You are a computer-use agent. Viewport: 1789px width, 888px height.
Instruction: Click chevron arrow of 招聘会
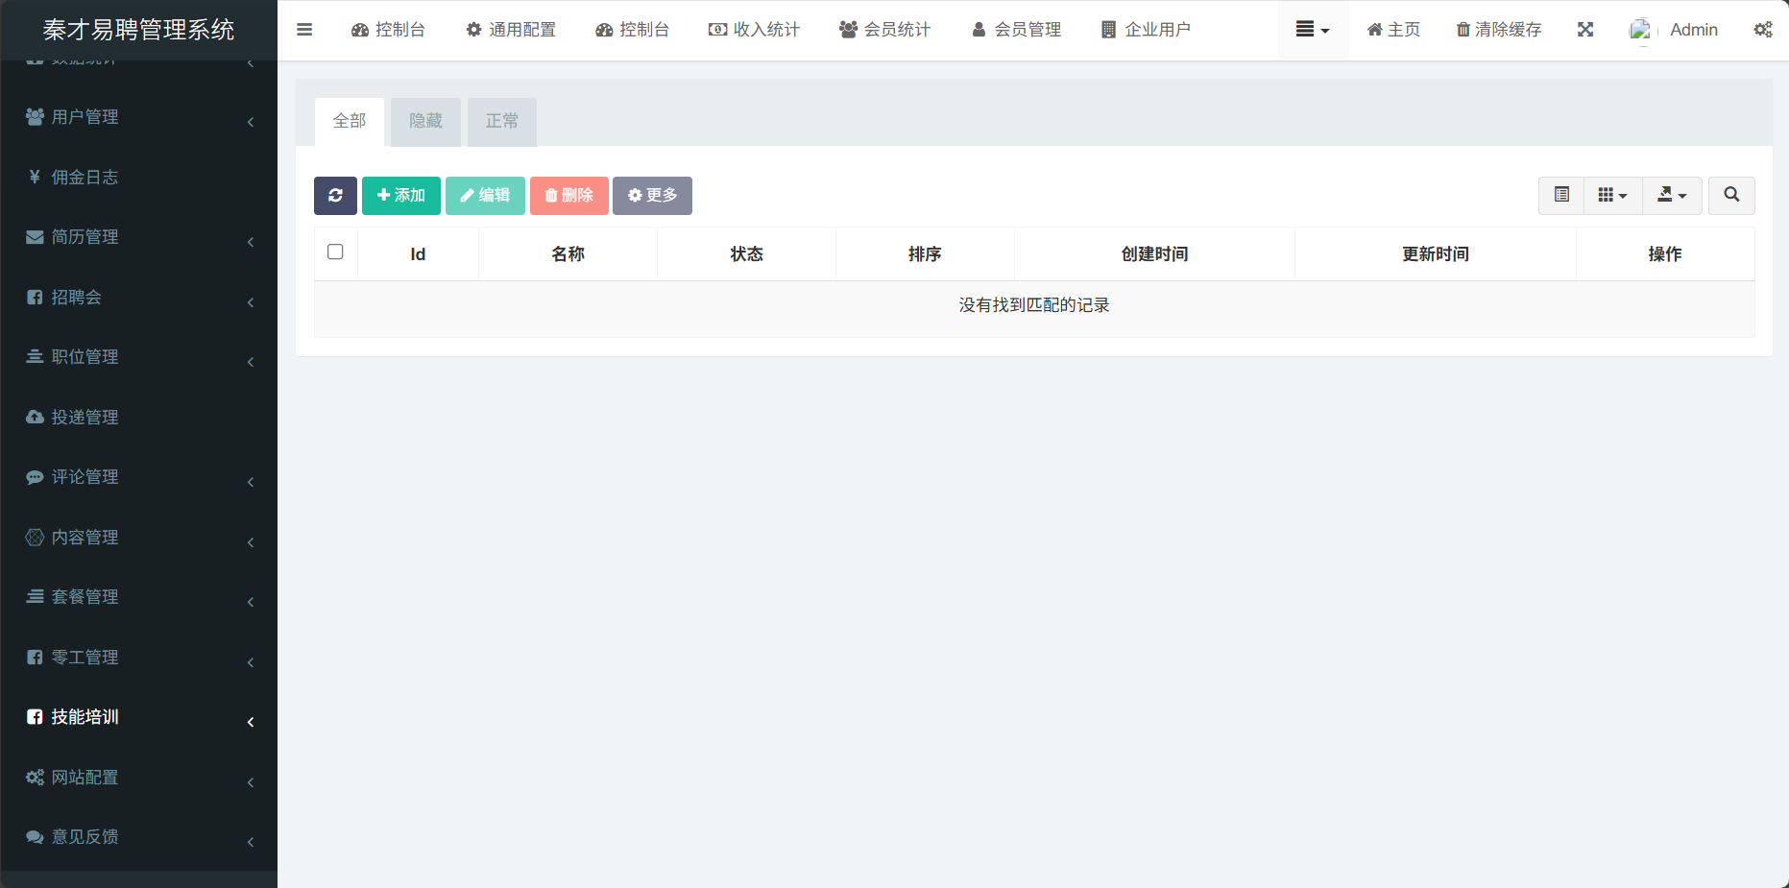tap(251, 302)
